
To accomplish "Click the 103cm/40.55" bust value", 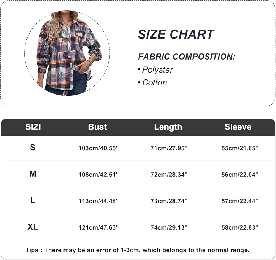I will point(99,148).
